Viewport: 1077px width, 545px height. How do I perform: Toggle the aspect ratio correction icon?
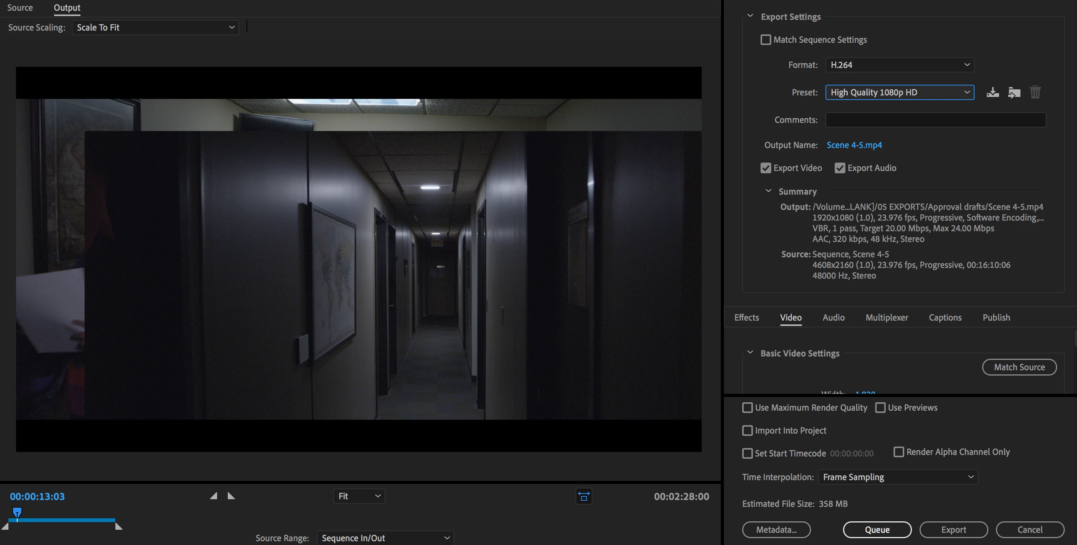coord(584,496)
